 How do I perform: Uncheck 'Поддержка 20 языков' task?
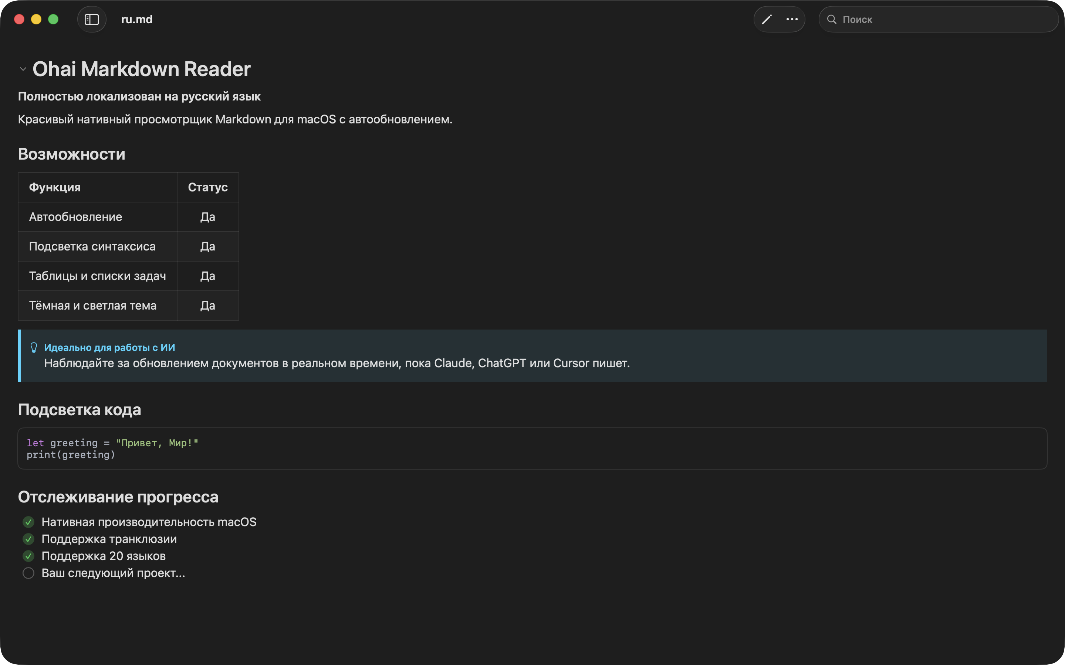pos(28,556)
